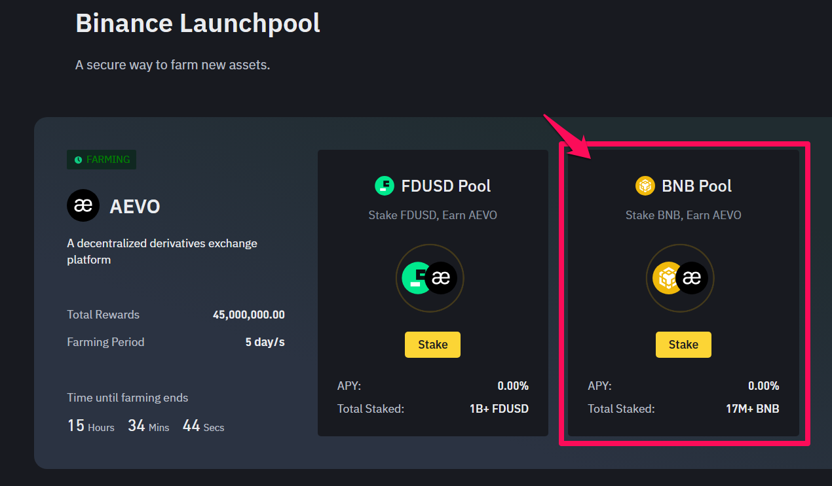Click the "Time until farming ends" label
Viewport: 832px width, 486px height.
point(128,398)
